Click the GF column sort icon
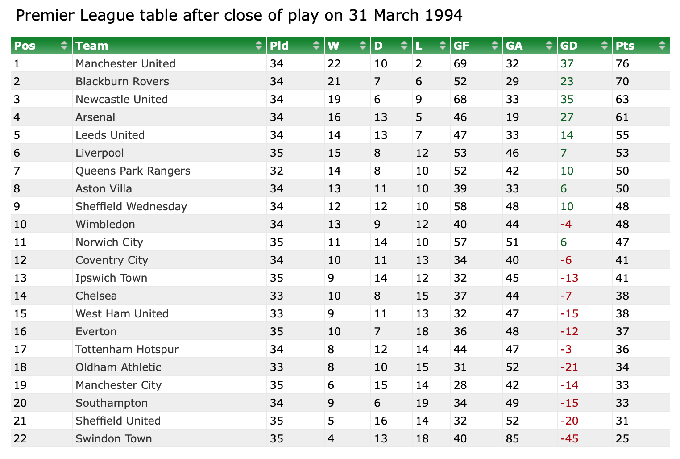The height and width of the screenshot is (459, 680). click(494, 45)
